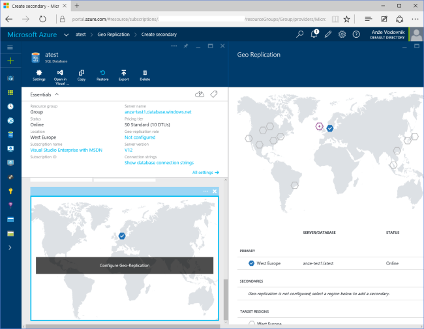This screenshot has height=329, width=424.
Task: Click Configure Geo-Replication banner
Action: [x=125, y=266]
